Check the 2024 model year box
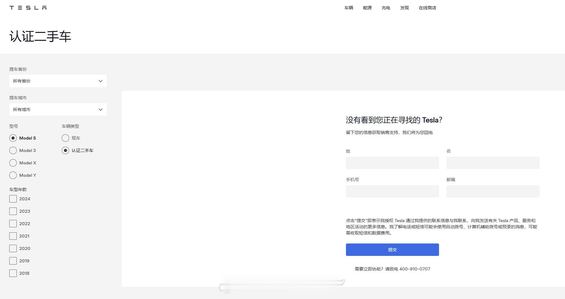Image resolution: width=565 pixels, height=299 pixels. (x=13, y=199)
